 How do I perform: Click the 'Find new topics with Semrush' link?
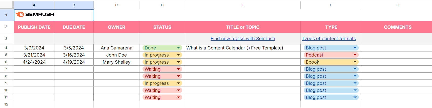click(243, 39)
